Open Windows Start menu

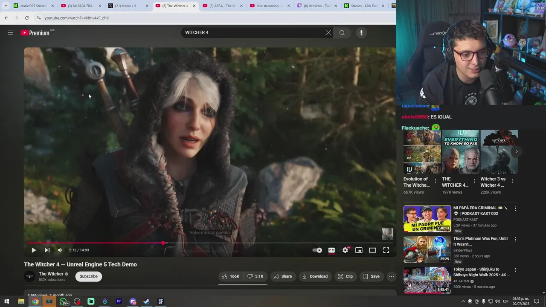pyautogui.click(x=7, y=301)
